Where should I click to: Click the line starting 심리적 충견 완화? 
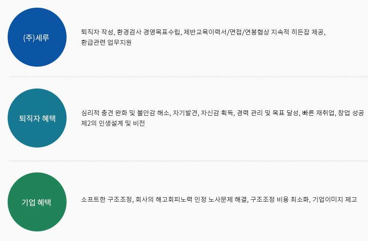coord(223,113)
